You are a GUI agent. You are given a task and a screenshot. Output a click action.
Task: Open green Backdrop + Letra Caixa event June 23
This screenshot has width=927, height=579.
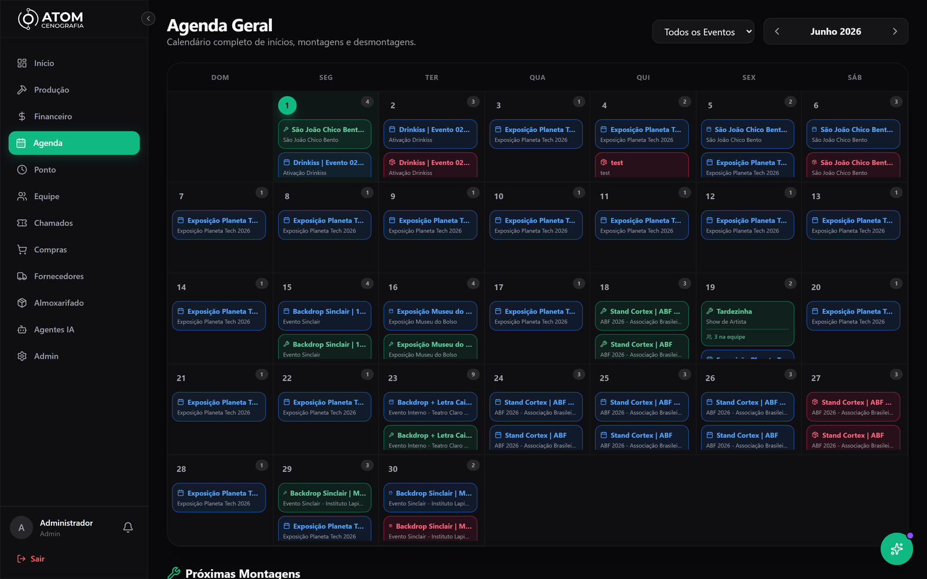point(430,439)
